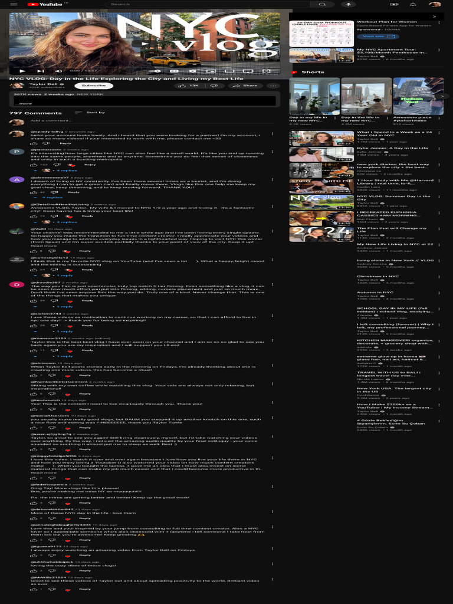The width and height of the screenshot is (453, 604).
Task: Open the YouTube hamburger guide menu
Action: pyautogui.click(x=14, y=4)
